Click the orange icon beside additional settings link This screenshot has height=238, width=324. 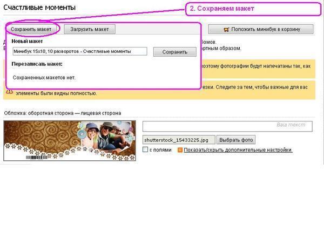click(180, 149)
